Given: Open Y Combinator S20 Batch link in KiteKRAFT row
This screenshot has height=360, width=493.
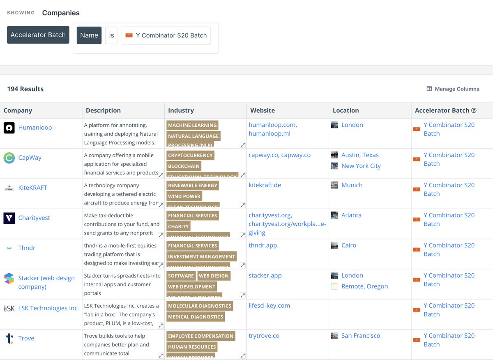Looking at the screenshot, I should click(449, 189).
